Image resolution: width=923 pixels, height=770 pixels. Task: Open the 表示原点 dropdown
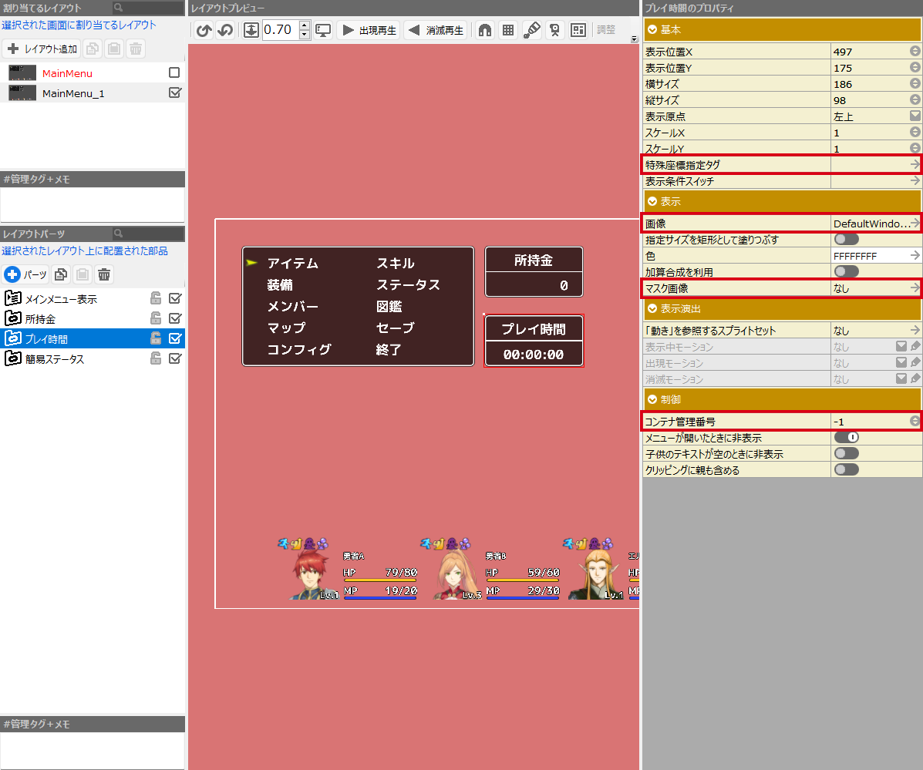click(915, 116)
